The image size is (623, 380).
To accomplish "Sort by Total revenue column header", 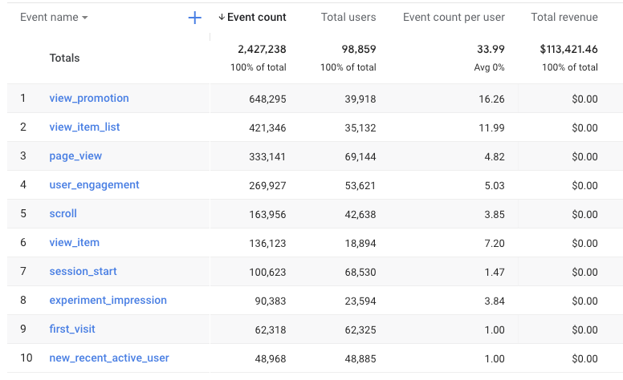I will click(x=564, y=18).
